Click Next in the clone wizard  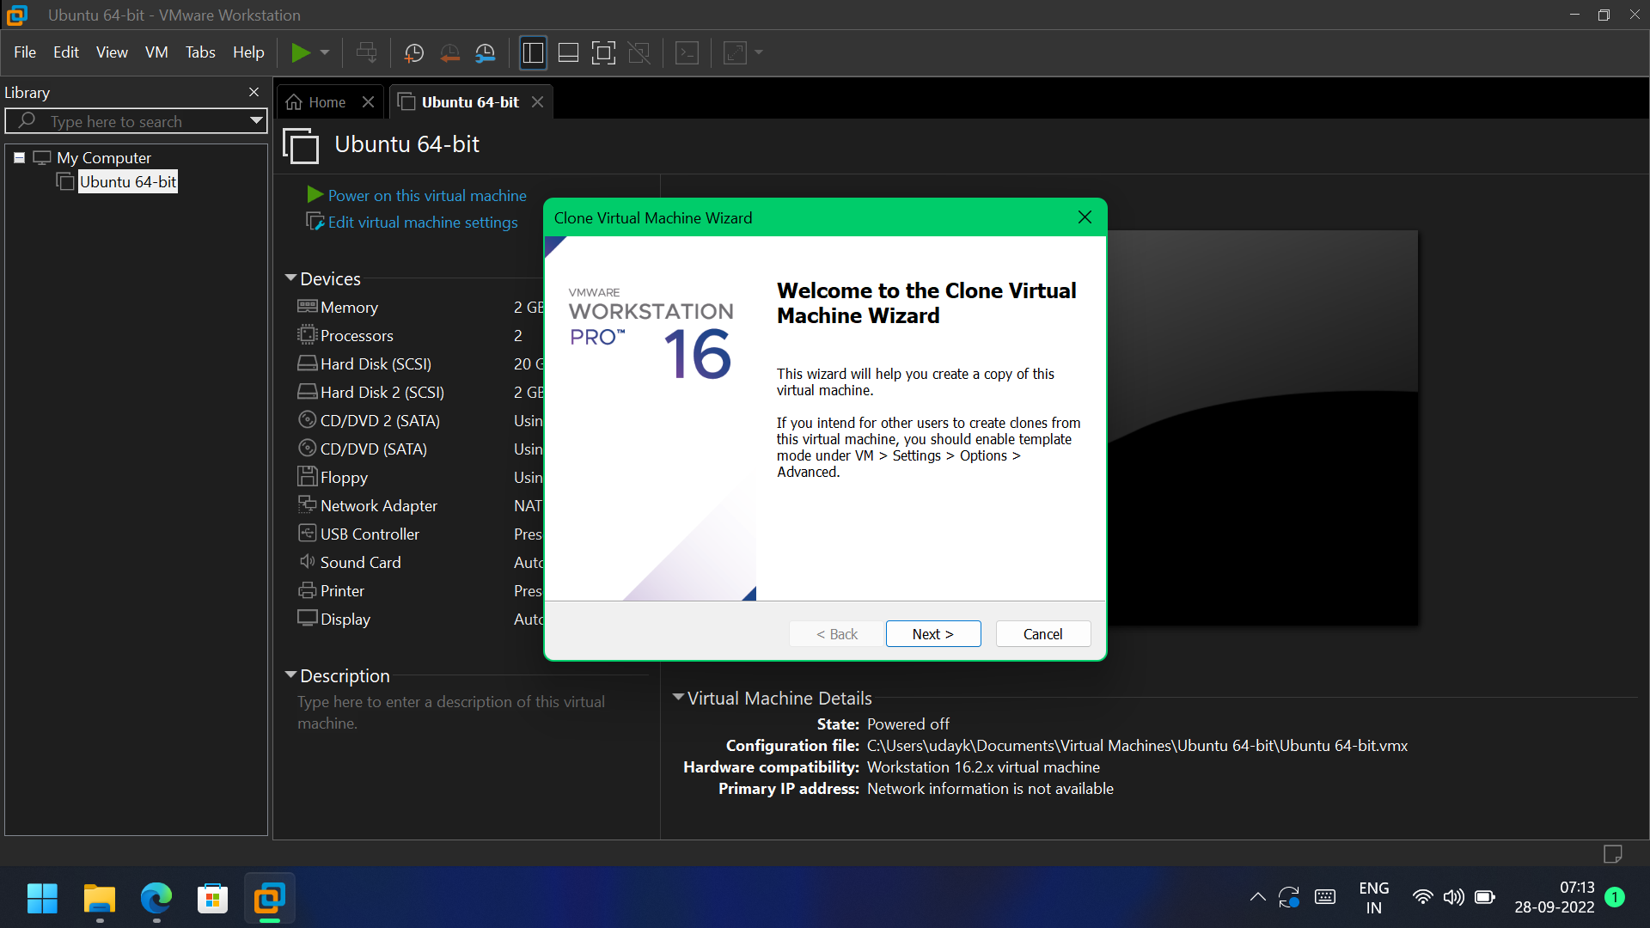tap(932, 634)
